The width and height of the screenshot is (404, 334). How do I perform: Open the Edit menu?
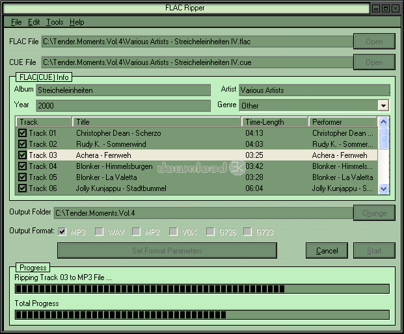pos(34,22)
